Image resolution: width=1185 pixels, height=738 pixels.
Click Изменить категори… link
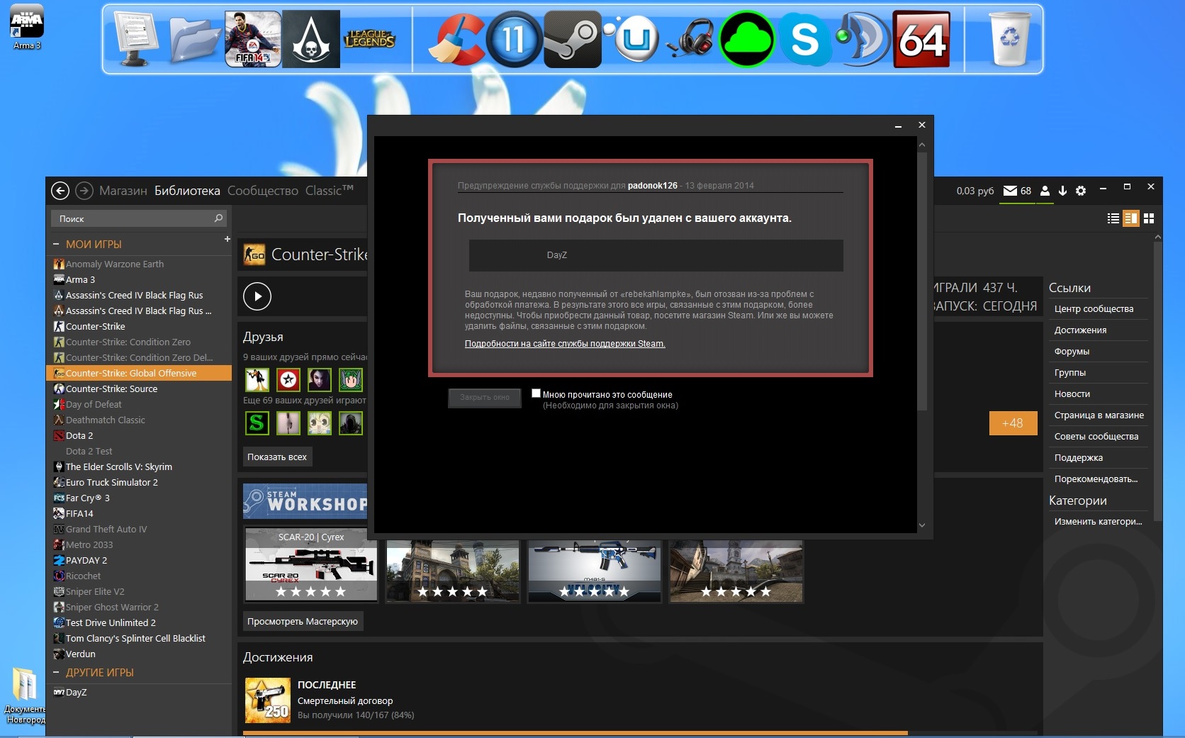(1098, 522)
